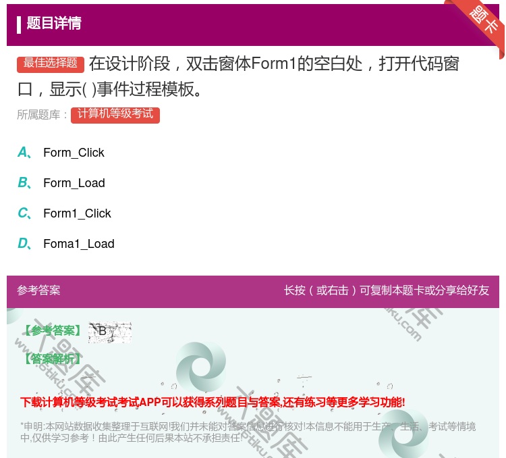Click the 【参考答案】 green label
506x458 pixels.
click(53, 330)
